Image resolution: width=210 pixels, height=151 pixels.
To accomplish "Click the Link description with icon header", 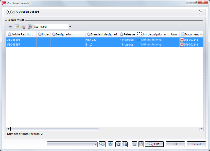I will click(x=158, y=34).
